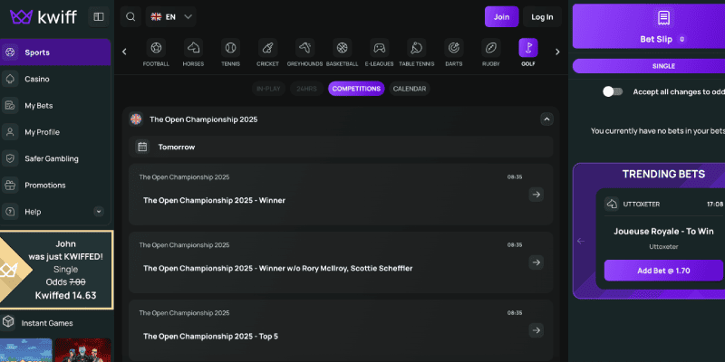Image resolution: width=725 pixels, height=362 pixels.
Task: Open arrow for The Open Championship 2025 - Winner
Action: click(x=536, y=195)
